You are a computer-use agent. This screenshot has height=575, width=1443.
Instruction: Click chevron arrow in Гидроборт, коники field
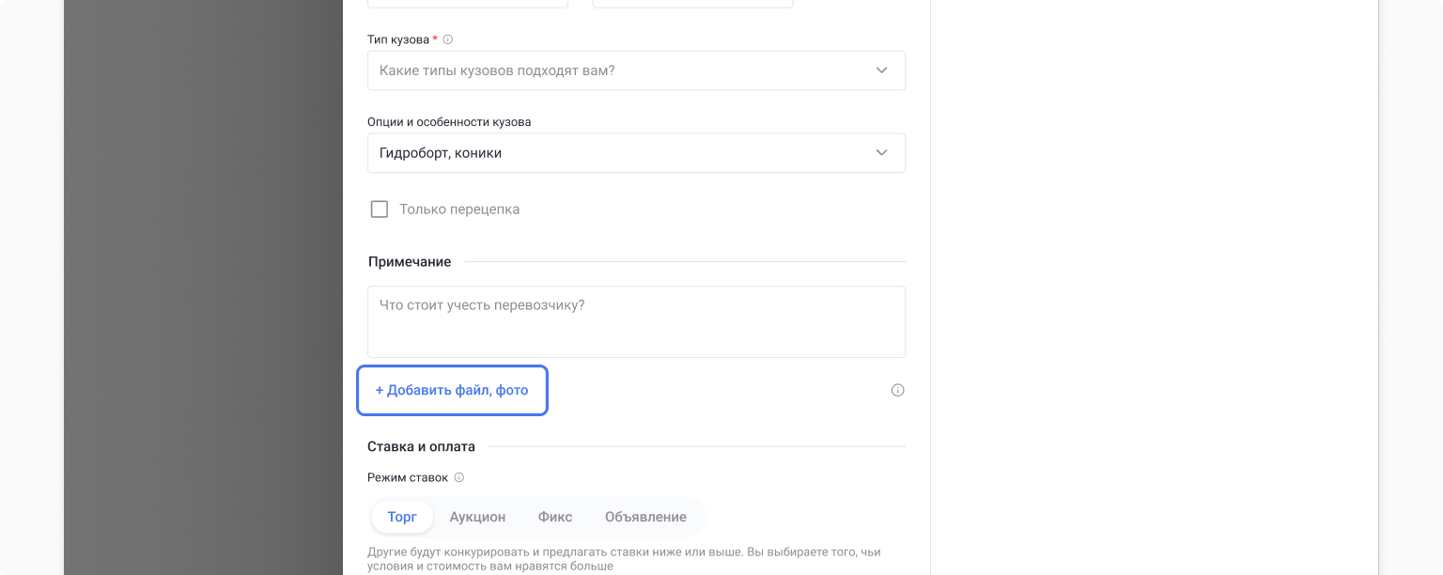pyautogui.click(x=881, y=153)
